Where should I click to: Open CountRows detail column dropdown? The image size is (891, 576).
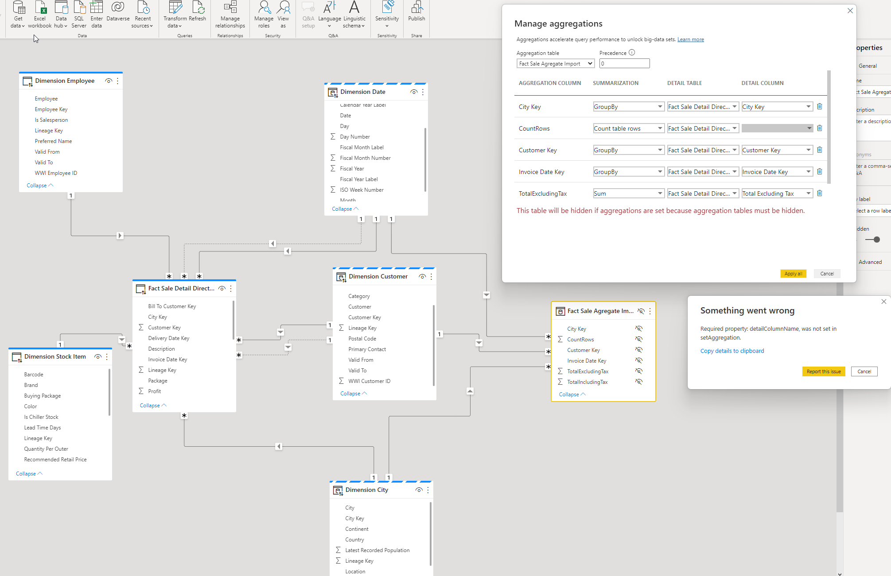(777, 128)
